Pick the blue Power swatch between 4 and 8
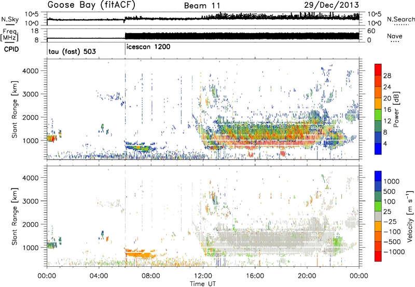The image size is (415, 287). 378,138
